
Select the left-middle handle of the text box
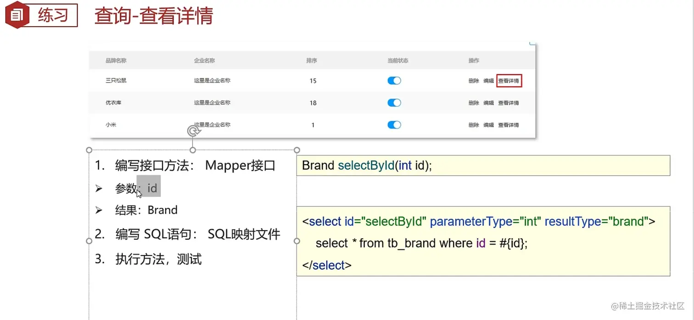point(89,241)
